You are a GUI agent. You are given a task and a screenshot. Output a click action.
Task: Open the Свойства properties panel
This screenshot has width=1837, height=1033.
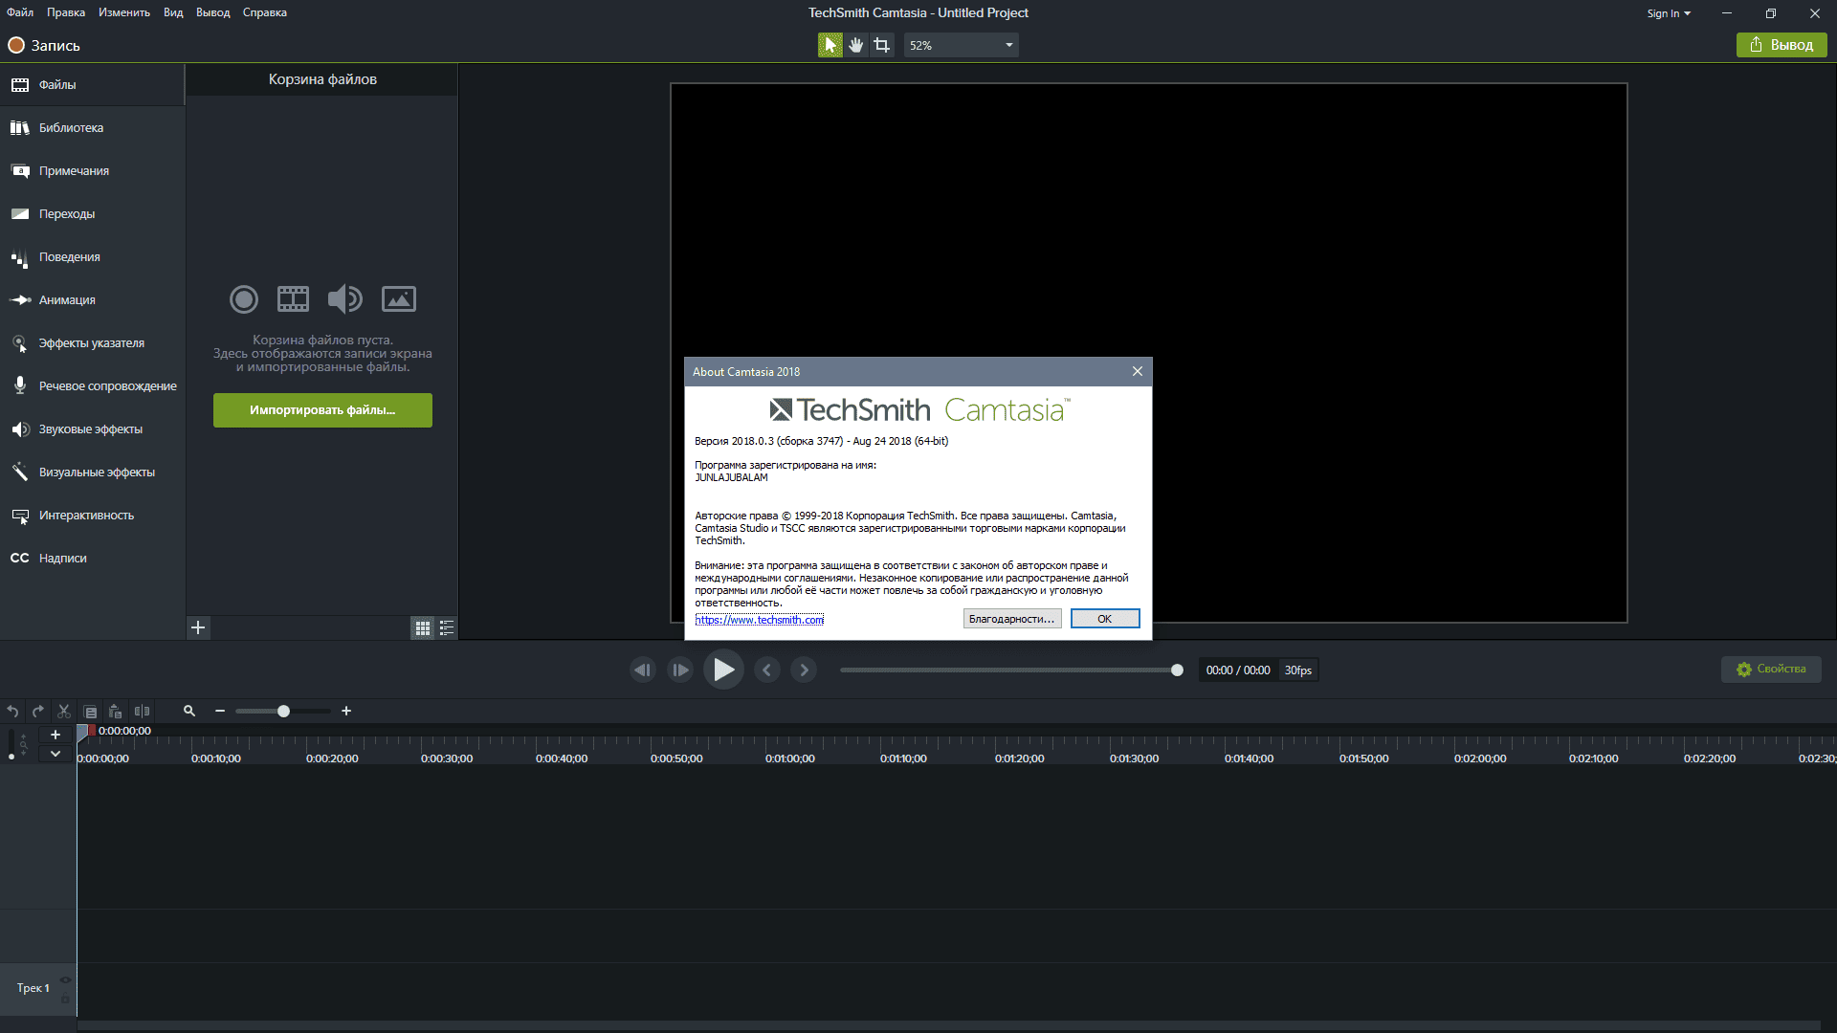1771,670
